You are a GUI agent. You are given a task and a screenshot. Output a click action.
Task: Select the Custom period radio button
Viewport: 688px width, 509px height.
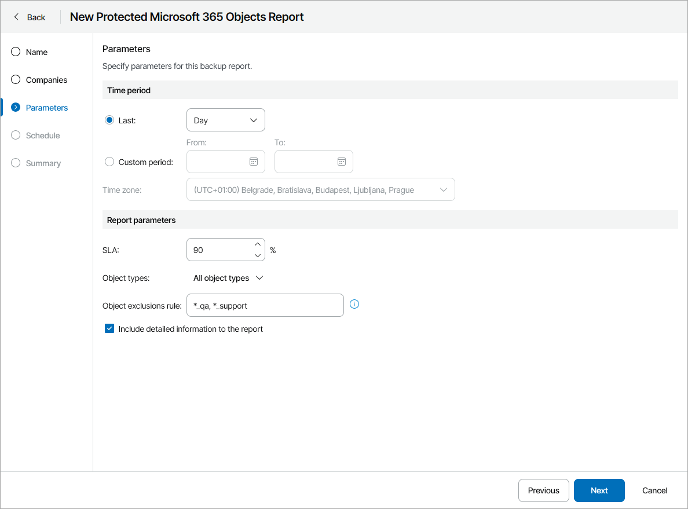coord(109,162)
